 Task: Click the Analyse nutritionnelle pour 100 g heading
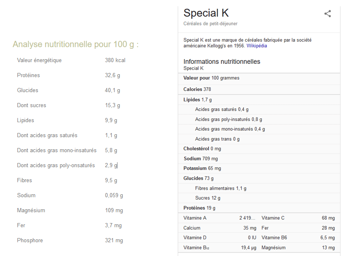[75, 45]
